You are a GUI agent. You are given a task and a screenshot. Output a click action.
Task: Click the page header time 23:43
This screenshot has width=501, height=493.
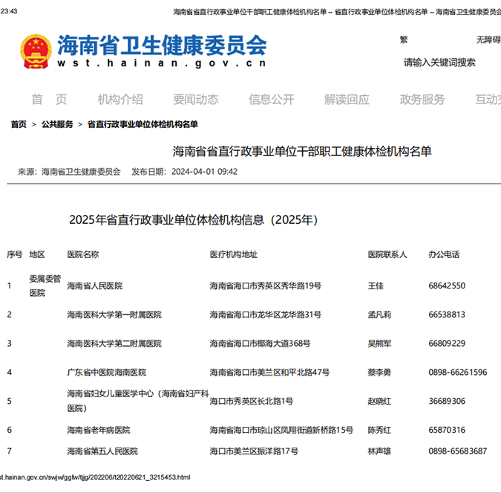pos(9,11)
